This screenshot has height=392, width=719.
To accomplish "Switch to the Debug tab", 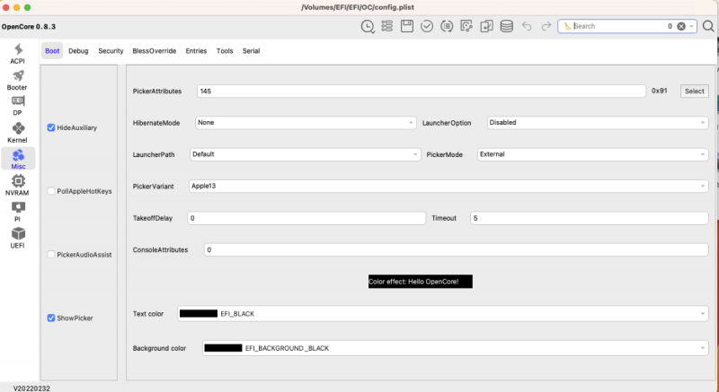I will 78,51.
